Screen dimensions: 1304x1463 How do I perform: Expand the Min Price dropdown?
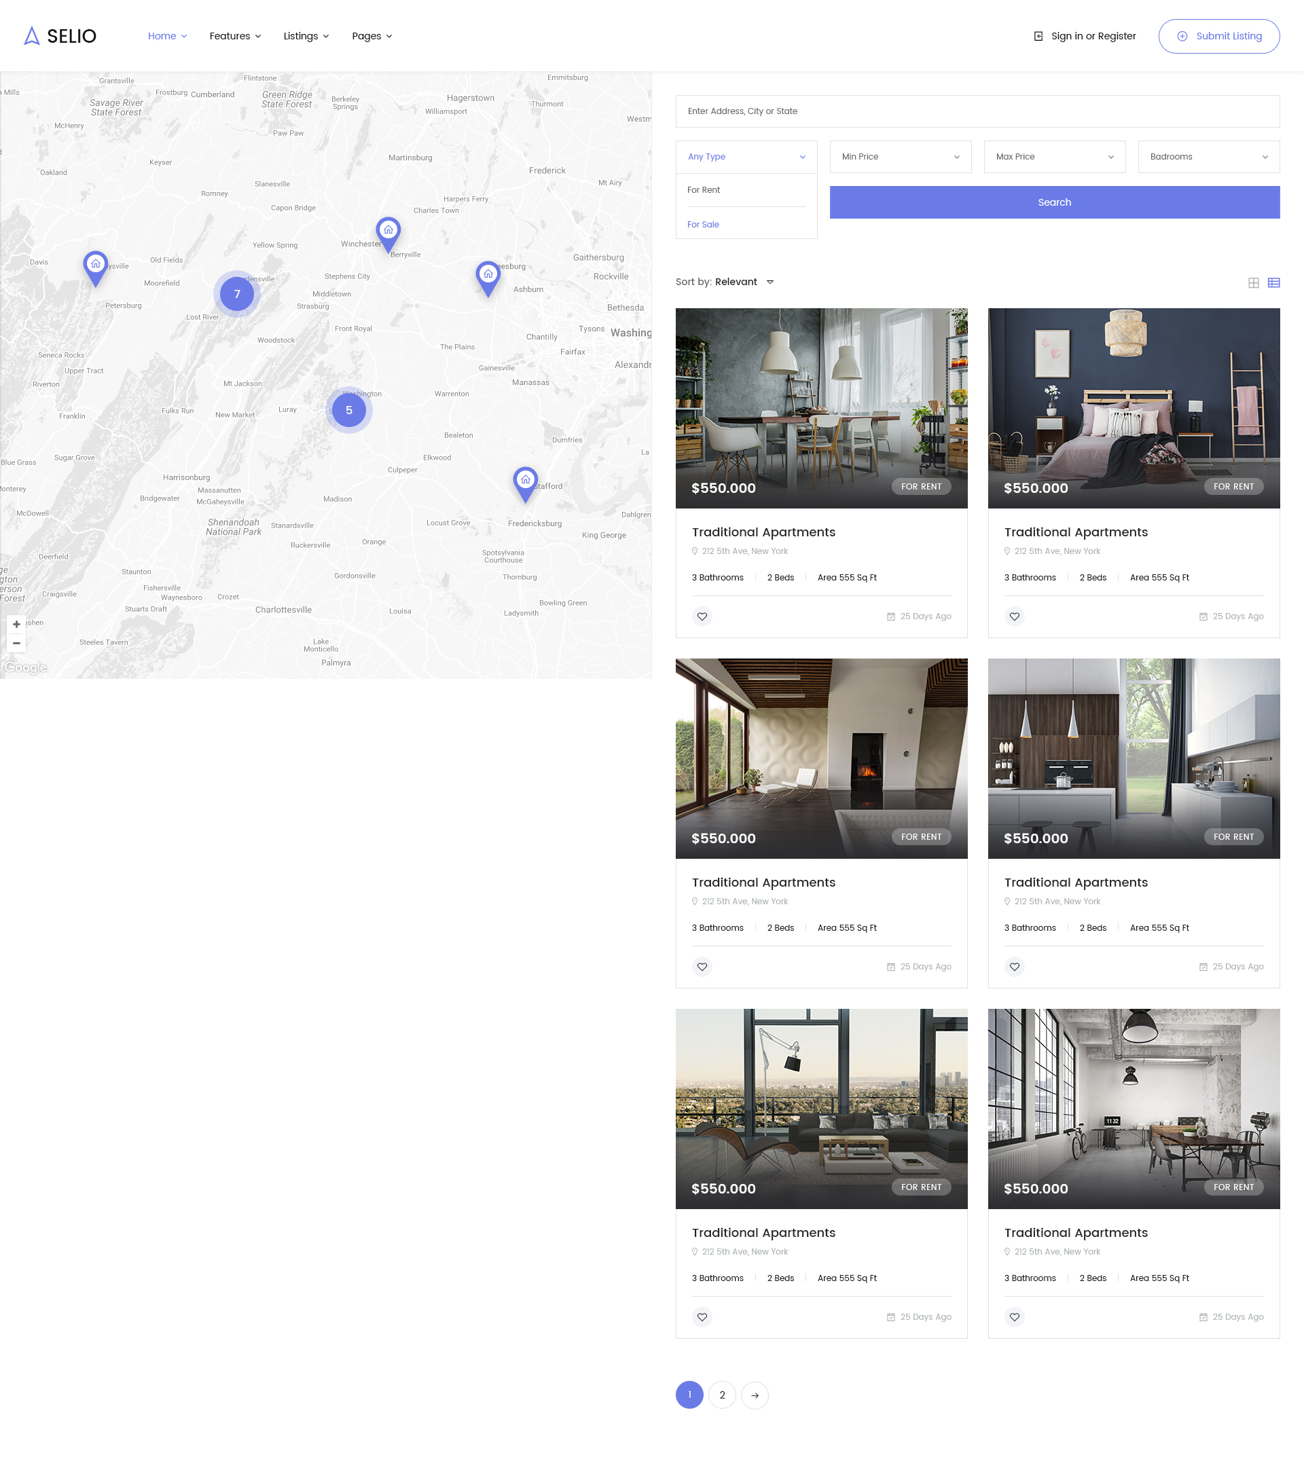(900, 157)
